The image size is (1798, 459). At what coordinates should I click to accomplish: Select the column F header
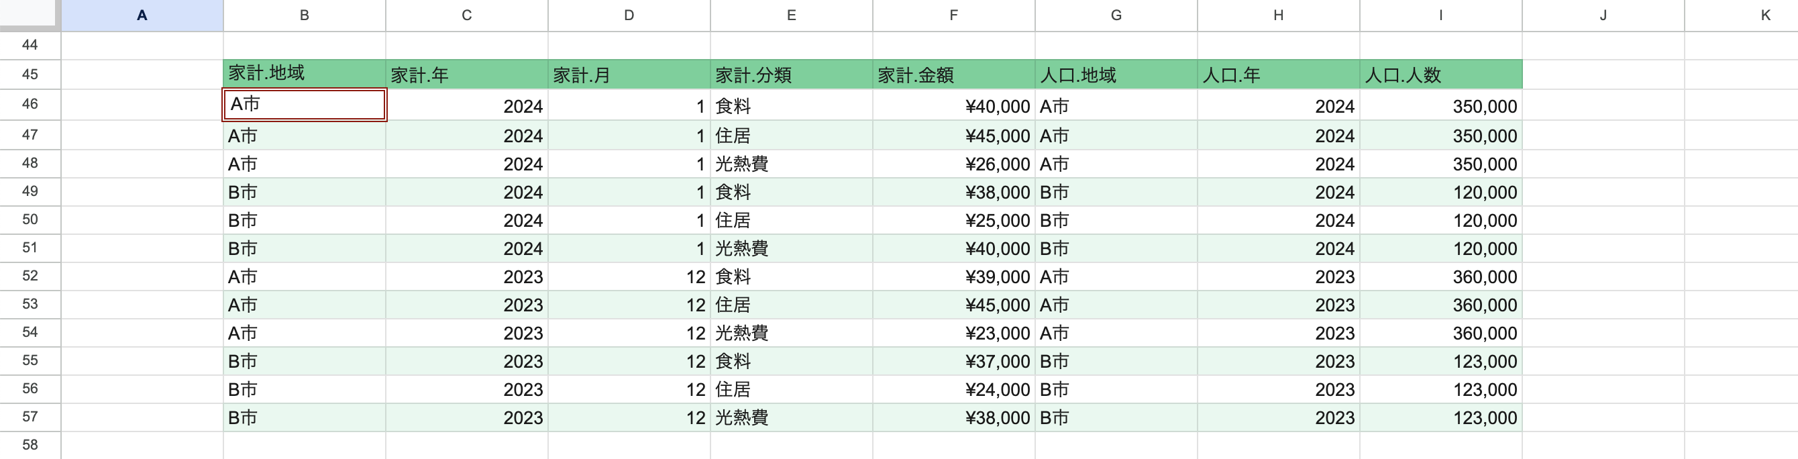(x=953, y=15)
